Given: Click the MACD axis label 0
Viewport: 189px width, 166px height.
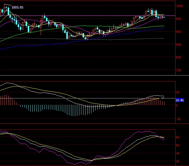Looking at the screenshot, I should point(177,105).
